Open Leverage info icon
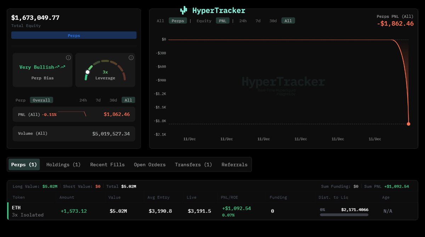Screen dimensions: 425x237 131,58
